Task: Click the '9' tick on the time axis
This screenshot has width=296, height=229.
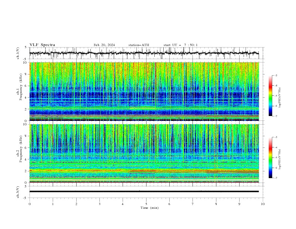Action: (239, 204)
